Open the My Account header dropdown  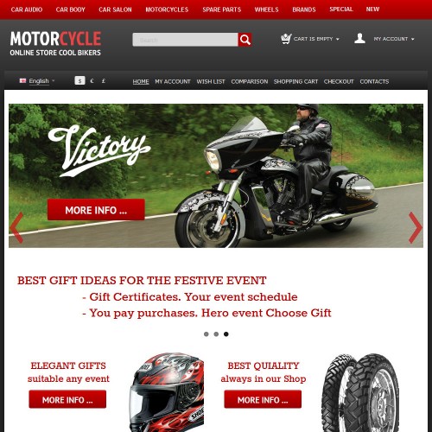point(394,39)
